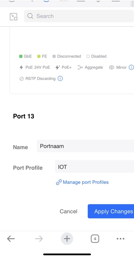Click the Disabled legend square
This screenshot has width=134, height=258.
tap(88, 56)
